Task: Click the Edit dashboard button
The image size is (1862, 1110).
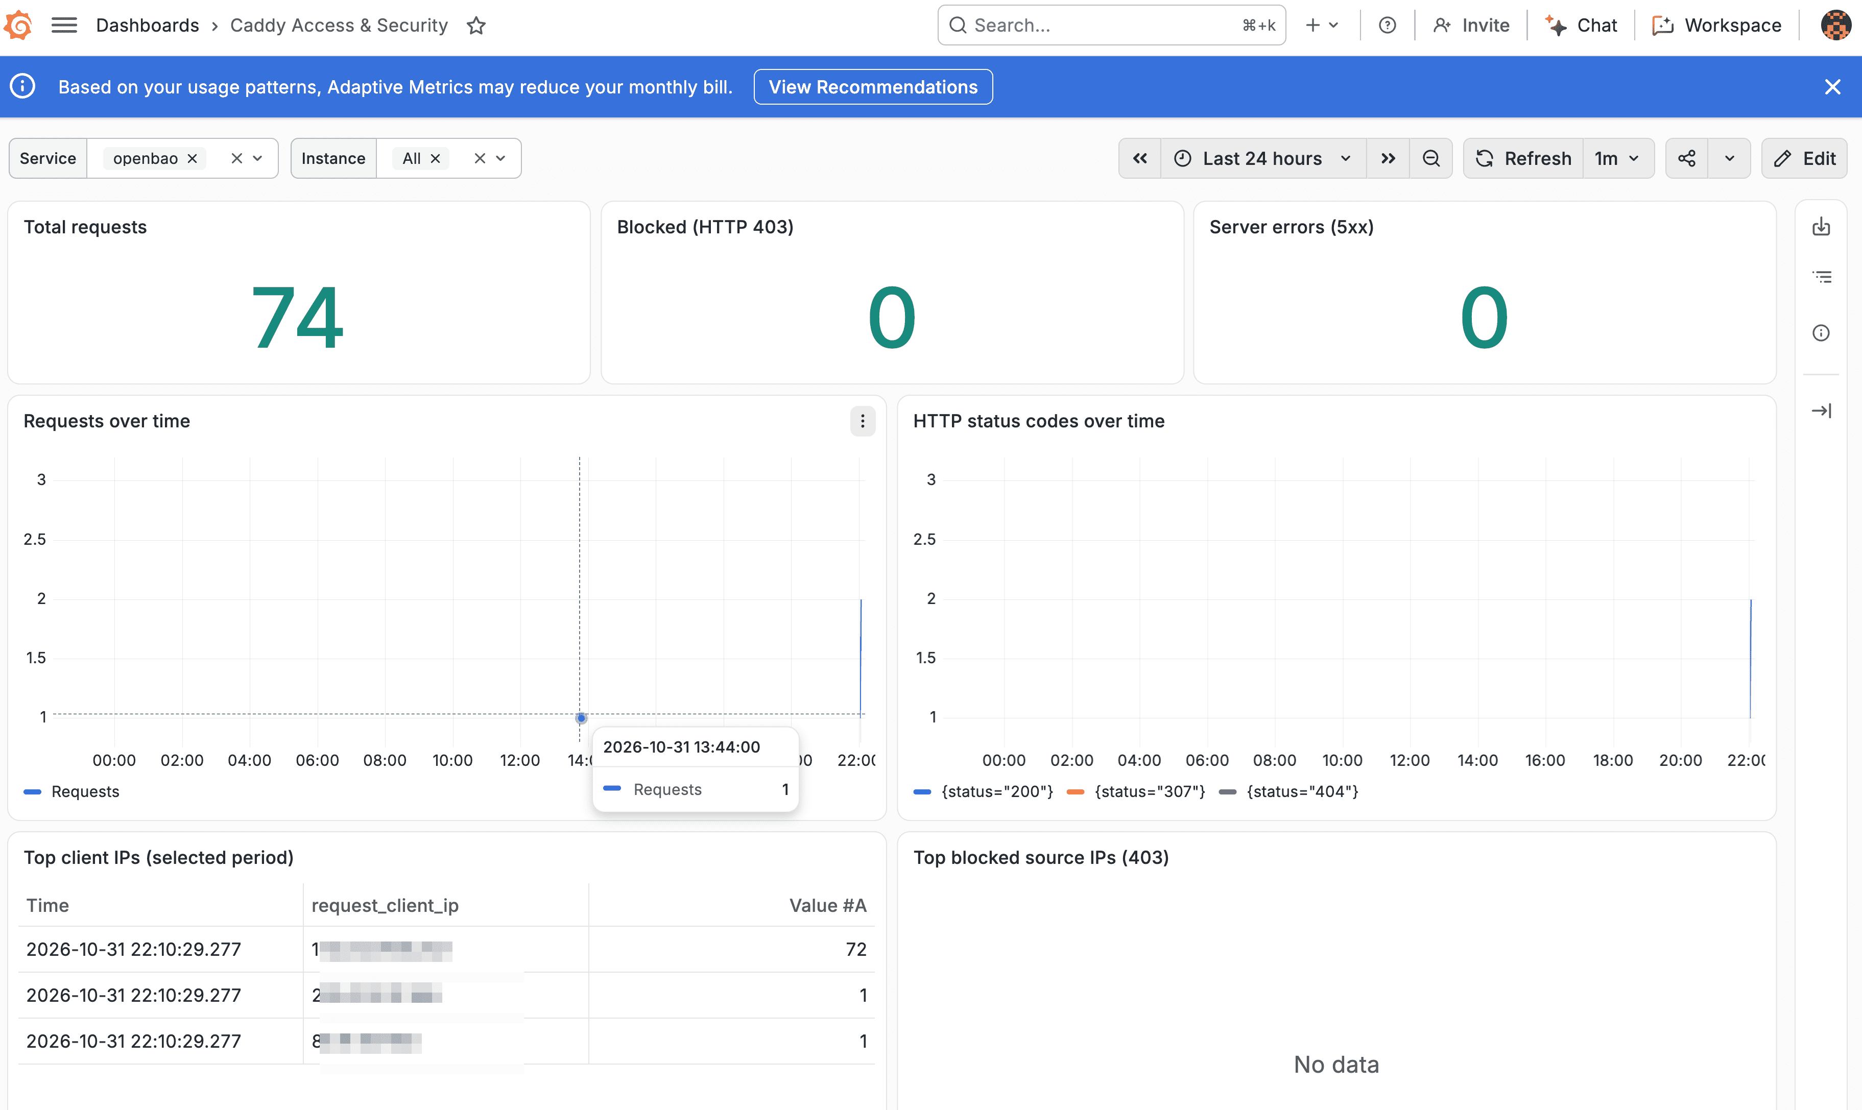Action: [x=1804, y=159]
